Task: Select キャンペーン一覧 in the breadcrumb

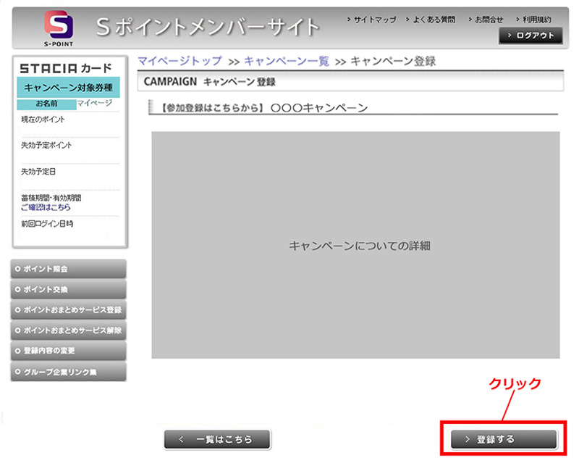Action: pyautogui.click(x=286, y=61)
